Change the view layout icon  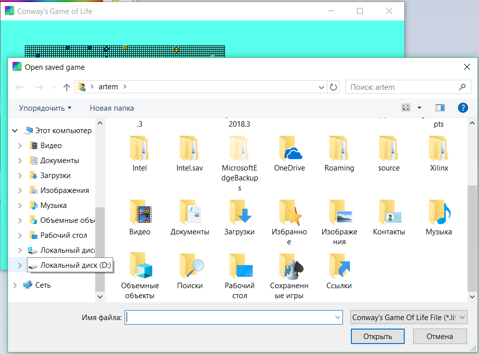point(406,108)
